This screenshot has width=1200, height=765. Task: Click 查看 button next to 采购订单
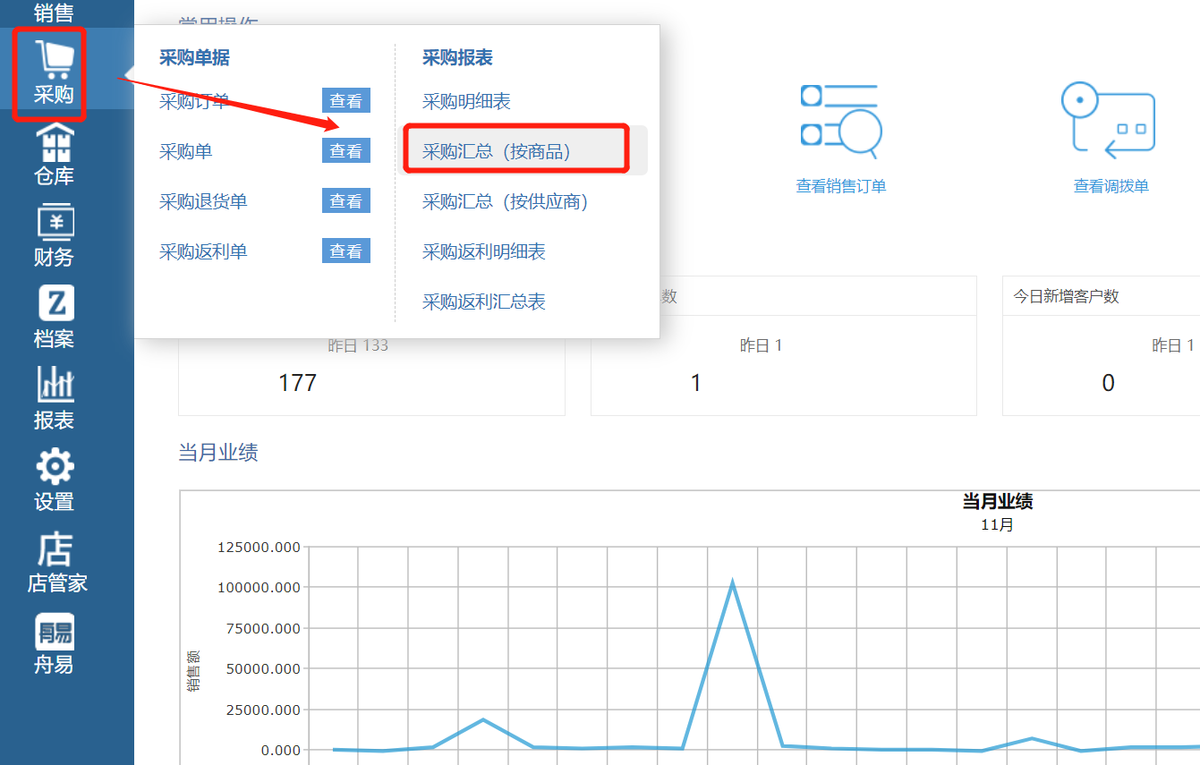(346, 101)
